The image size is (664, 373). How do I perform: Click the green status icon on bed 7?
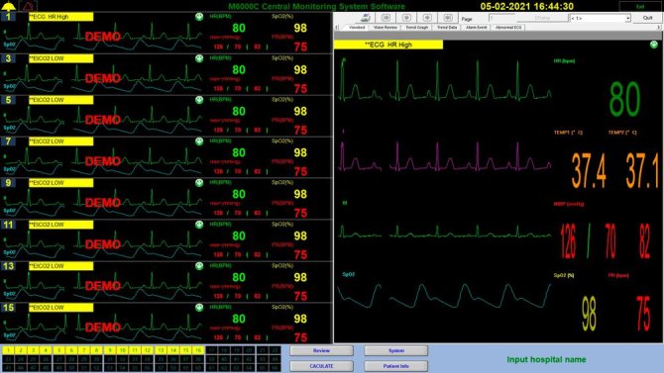tap(199, 141)
